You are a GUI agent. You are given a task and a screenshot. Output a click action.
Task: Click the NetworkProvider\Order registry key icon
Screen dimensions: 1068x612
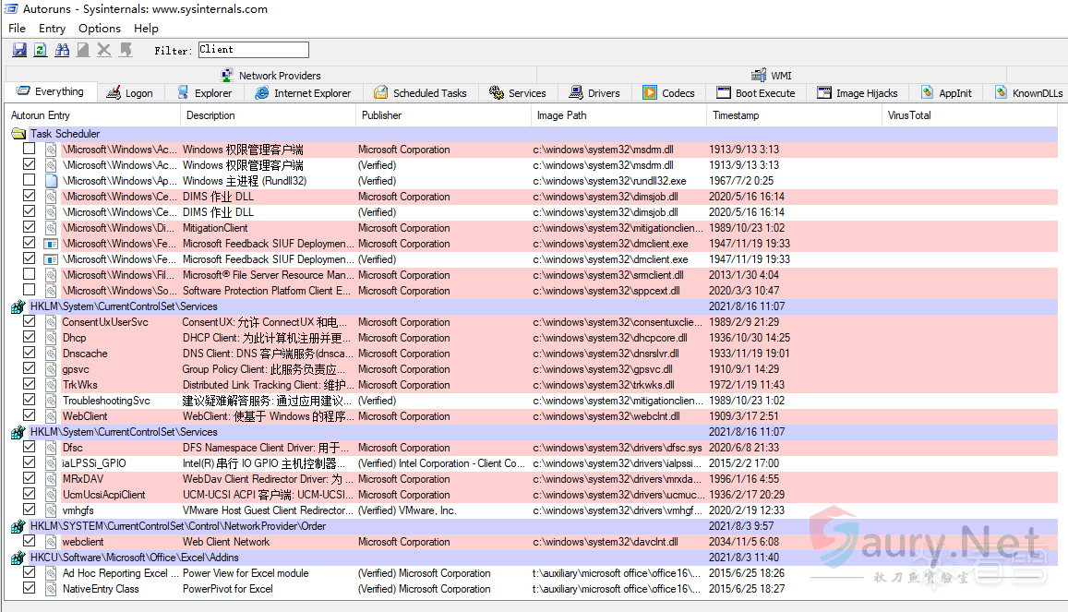click(18, 526)
